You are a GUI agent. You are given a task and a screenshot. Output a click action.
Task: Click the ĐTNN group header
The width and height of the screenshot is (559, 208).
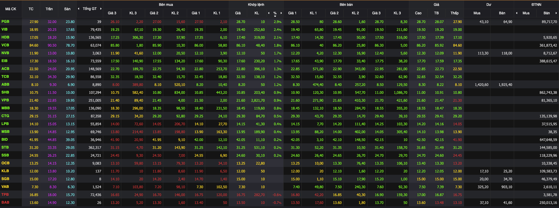[x=536, y=5]
